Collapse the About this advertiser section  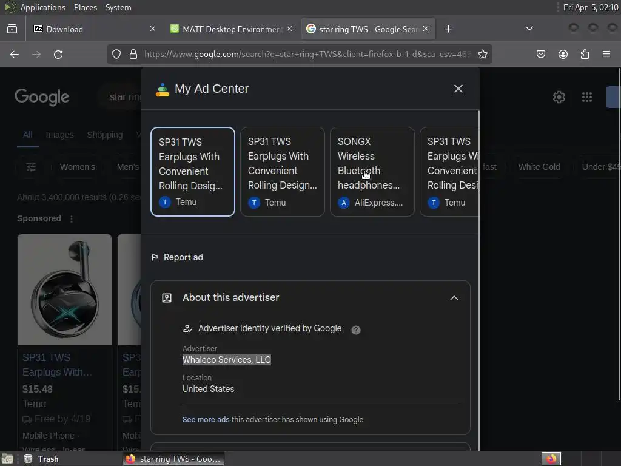454,298
